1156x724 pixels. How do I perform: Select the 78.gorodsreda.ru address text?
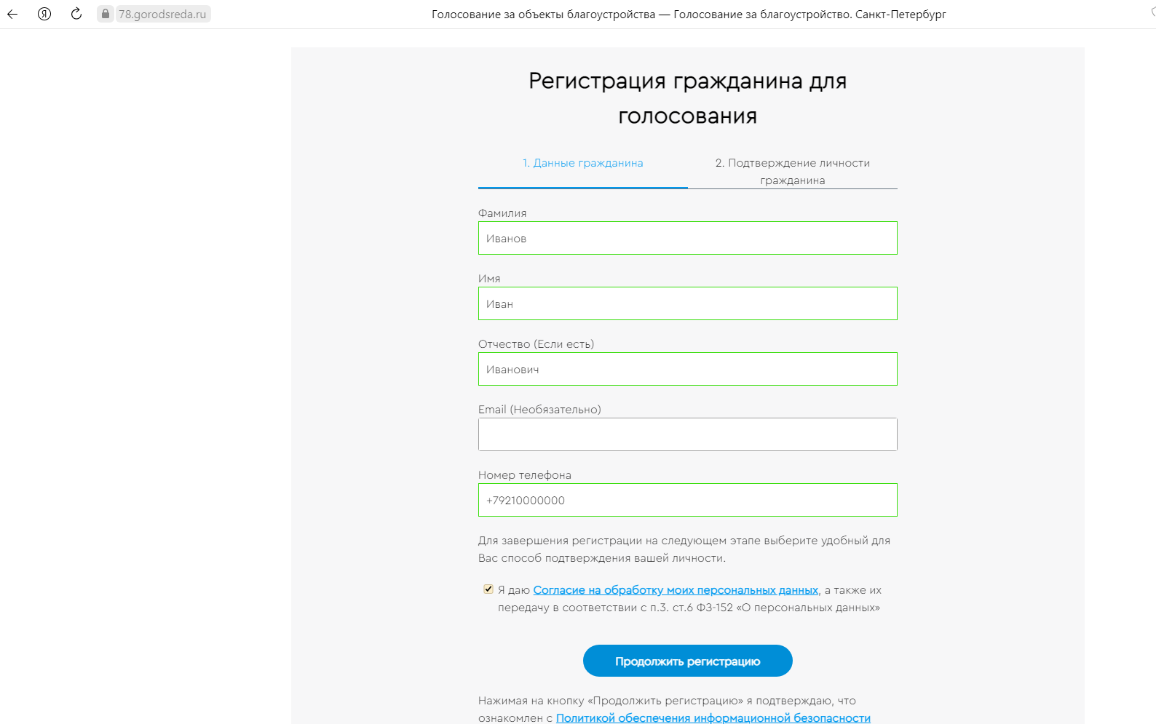pos(162,14)
